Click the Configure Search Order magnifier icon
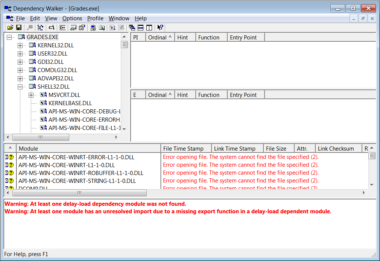Viewport: 380px width, 261px height. click(102, 27)
